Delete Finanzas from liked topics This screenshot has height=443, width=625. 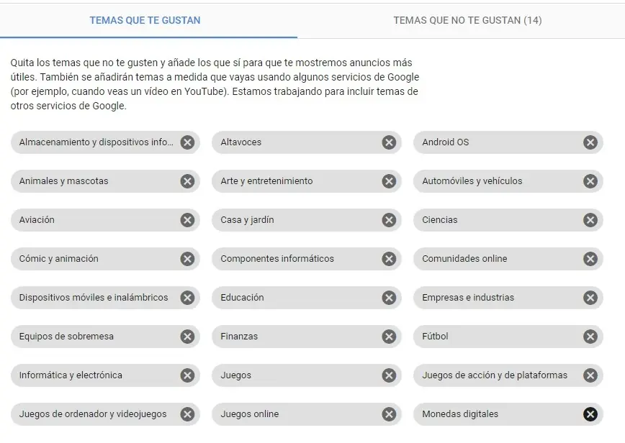(389, 337)
